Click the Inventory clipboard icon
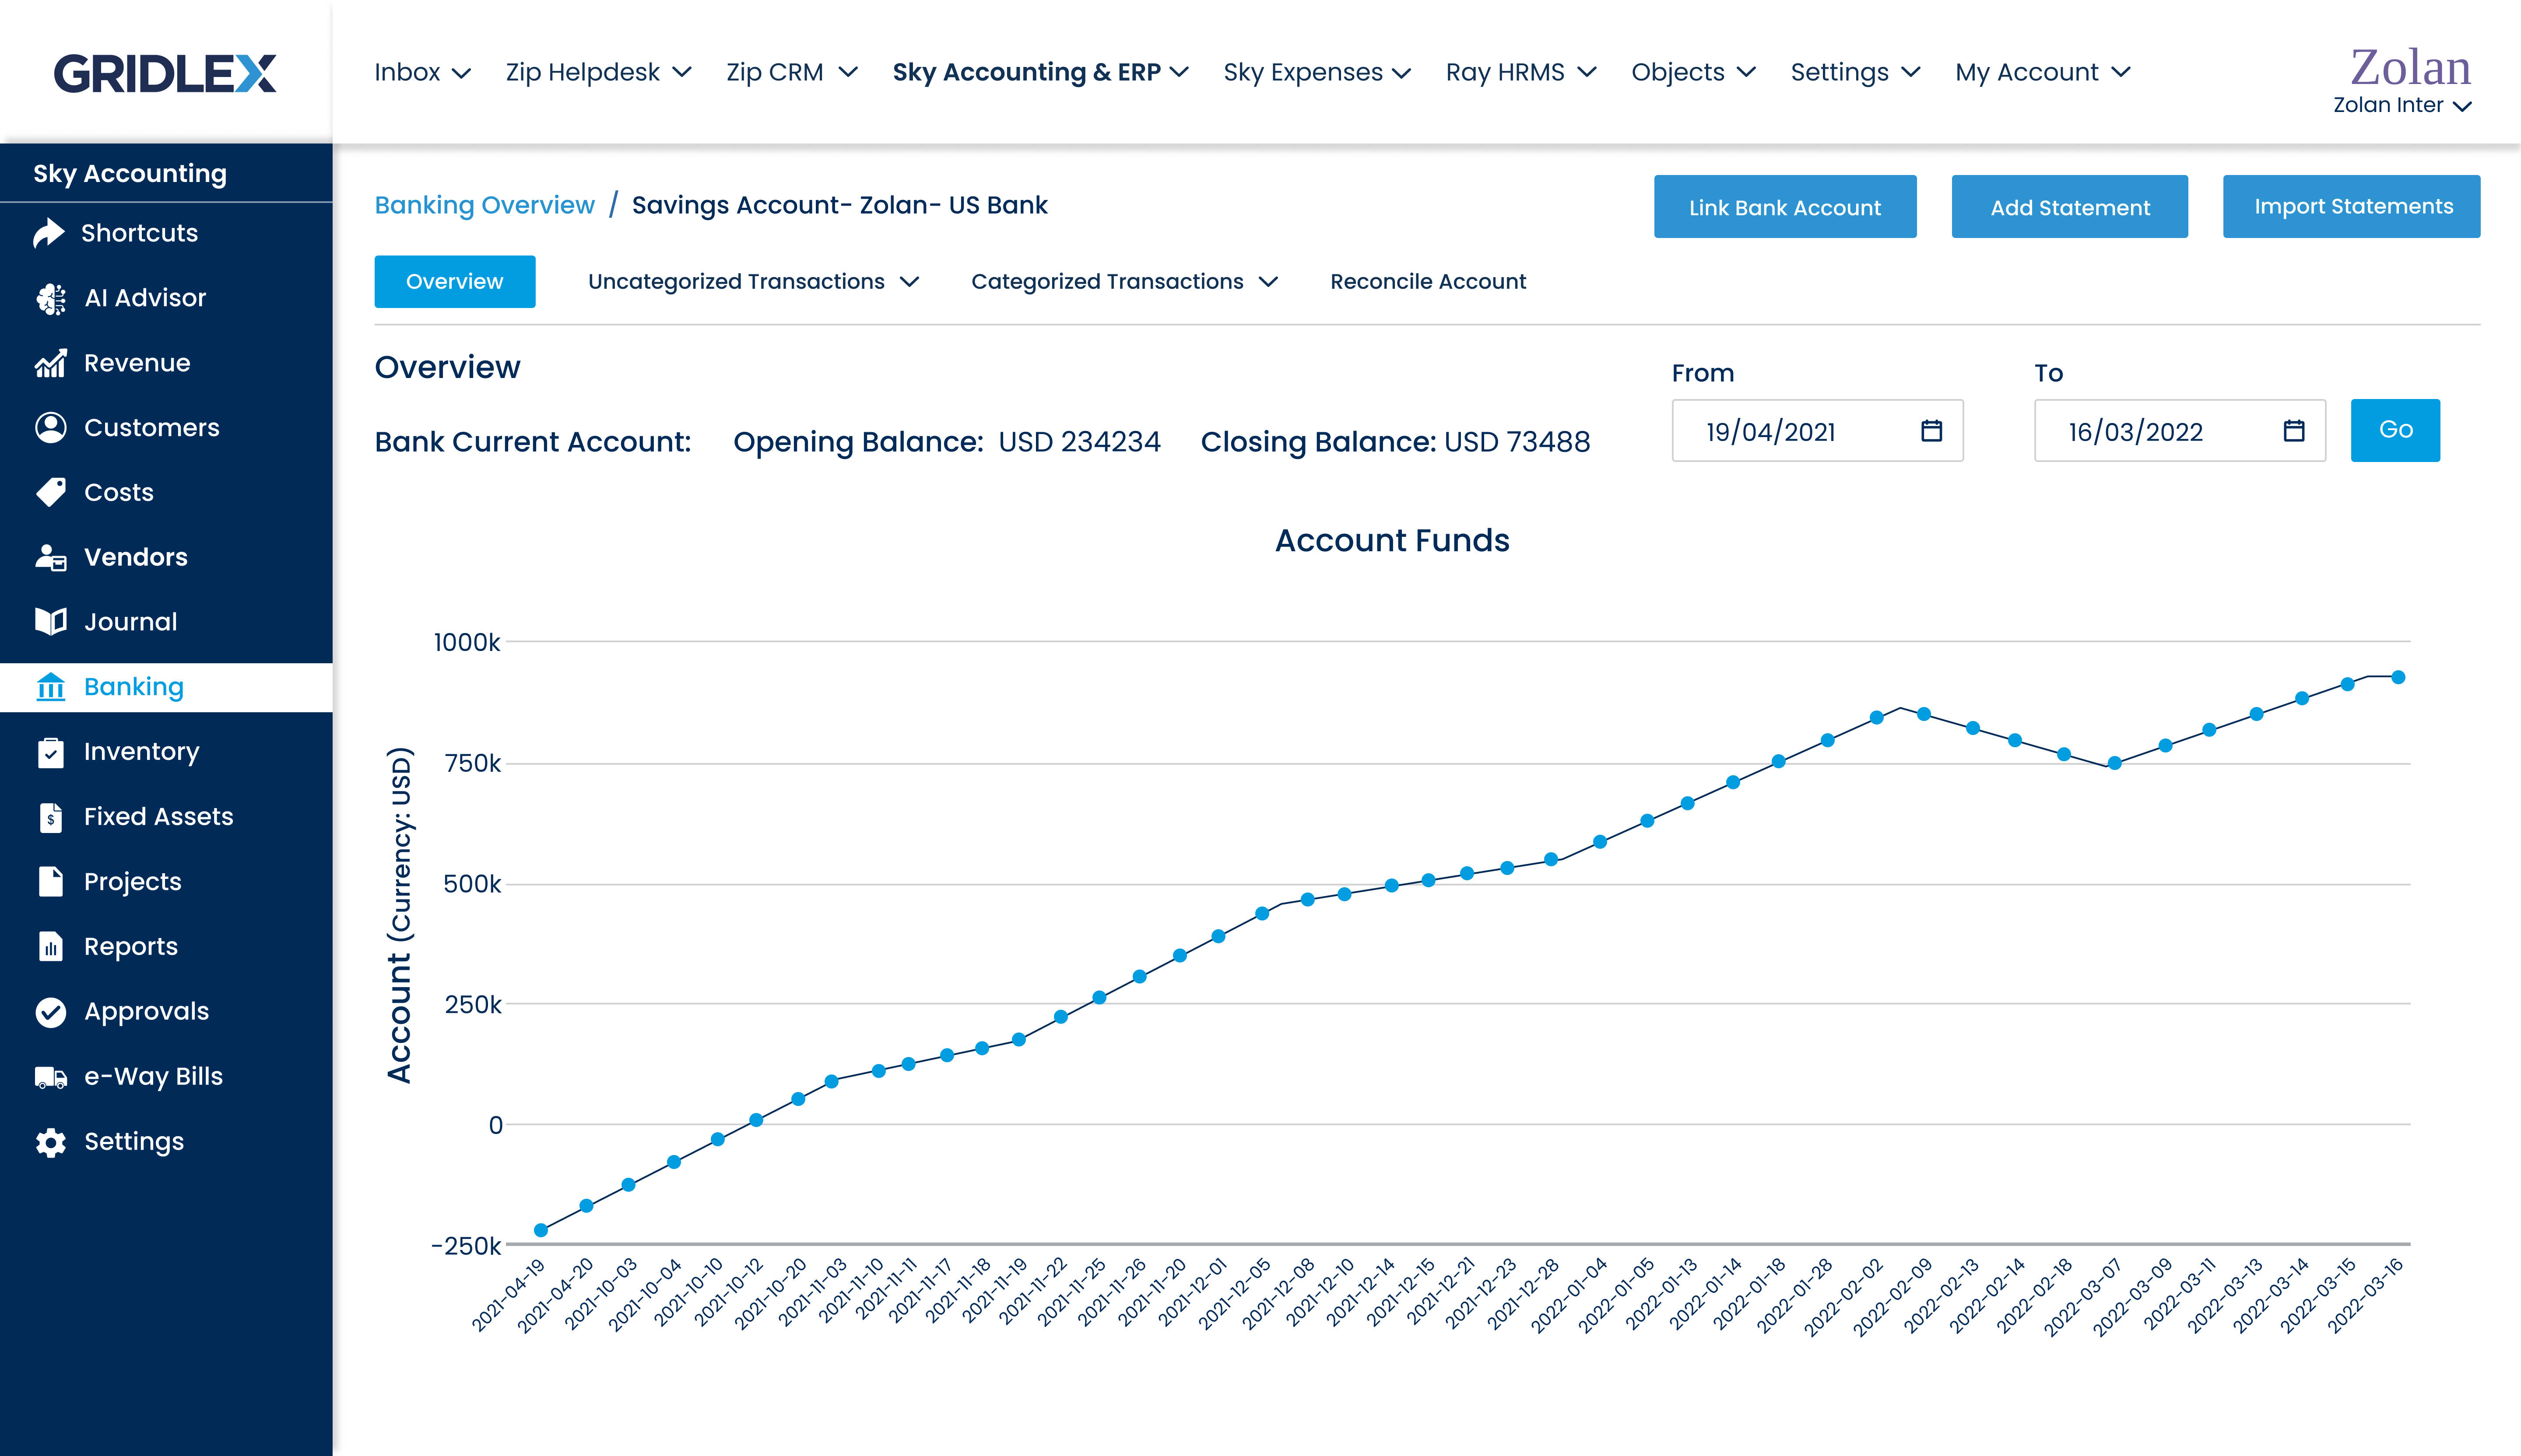Screen dimensions: 2521x1456 51,752
